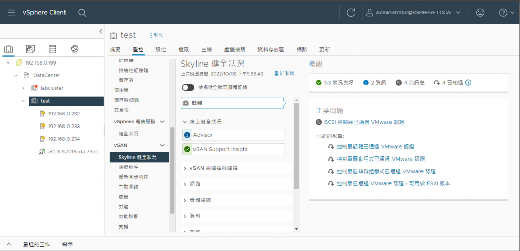Image resolution: width=520 pixels, height=251 pixels.
Task: Select the labcluster cluster
Action: tap(52, 88)
